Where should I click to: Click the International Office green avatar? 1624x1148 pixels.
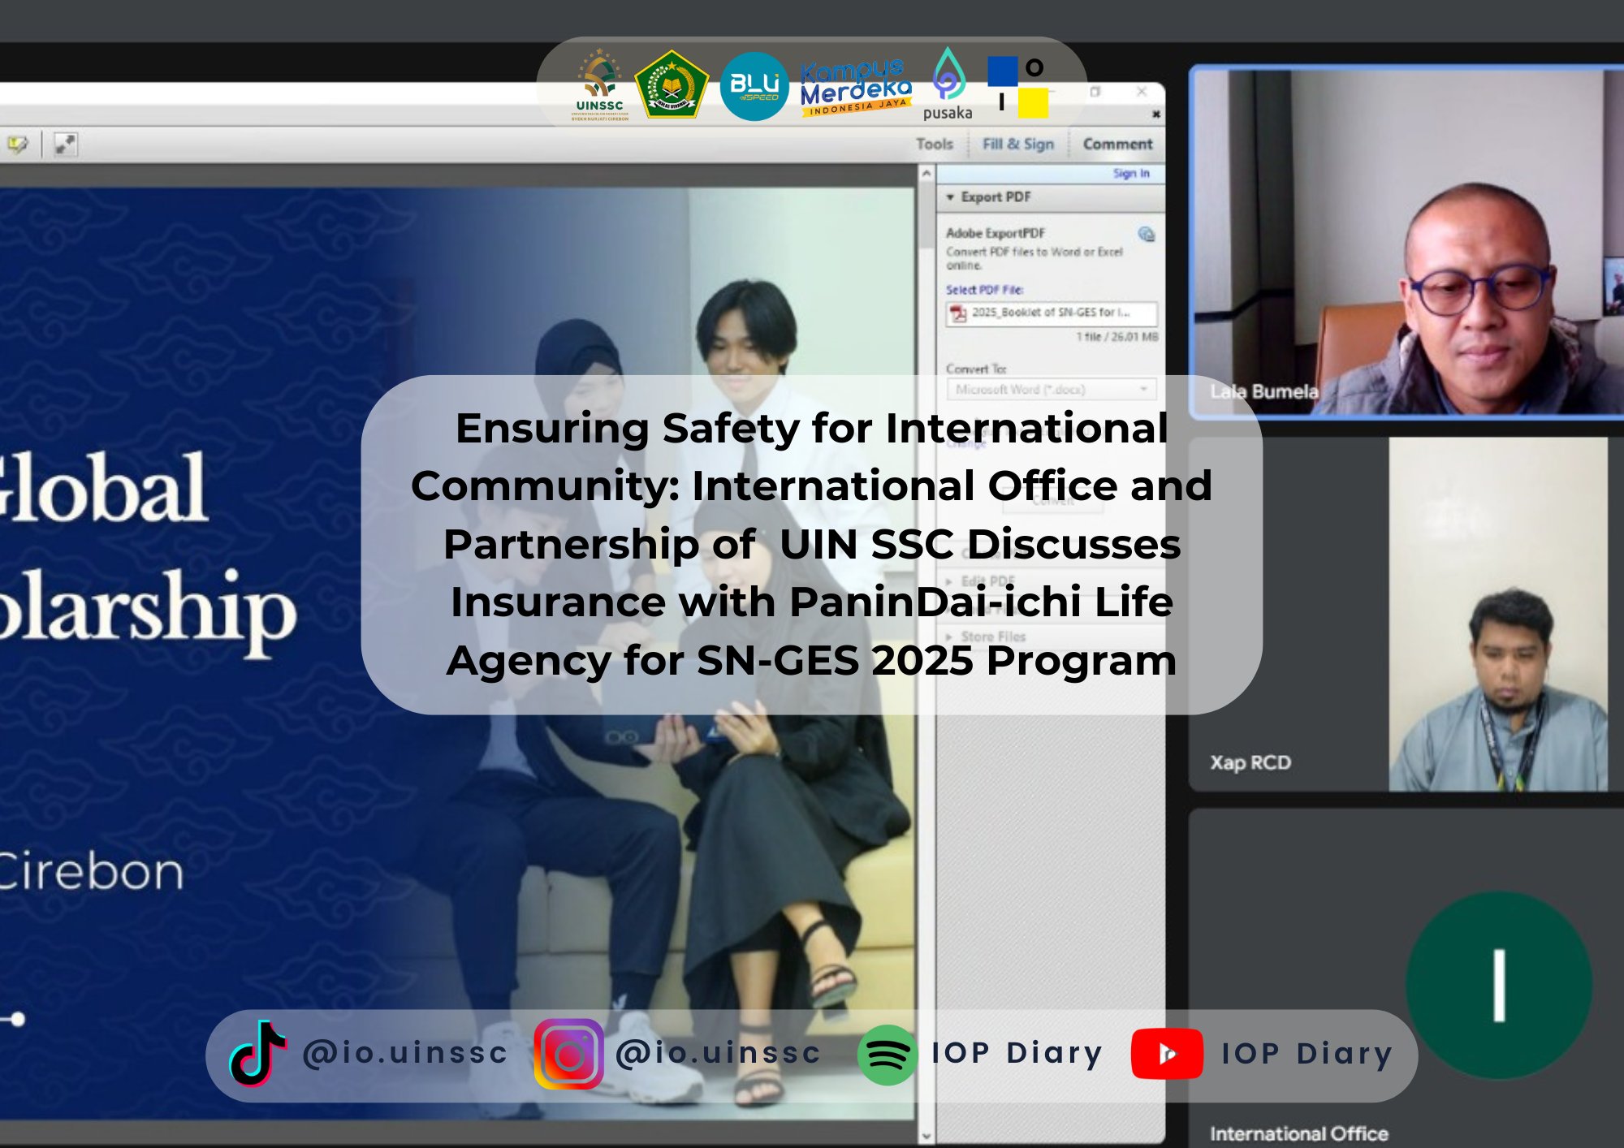pyautogui.click(x=1499, y=986)
